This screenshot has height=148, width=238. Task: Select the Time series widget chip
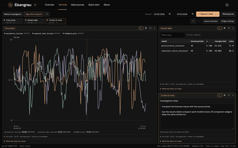click(13, 21)
